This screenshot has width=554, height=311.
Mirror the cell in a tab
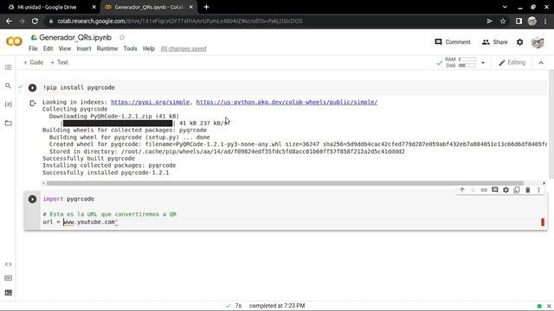[x=517, y=190]
